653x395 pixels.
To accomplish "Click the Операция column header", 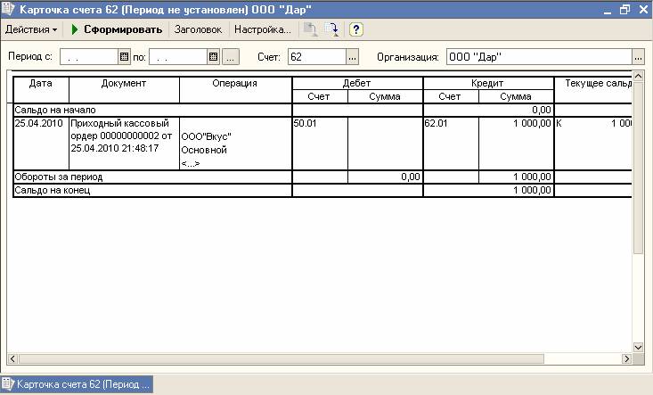I will 235,89.
